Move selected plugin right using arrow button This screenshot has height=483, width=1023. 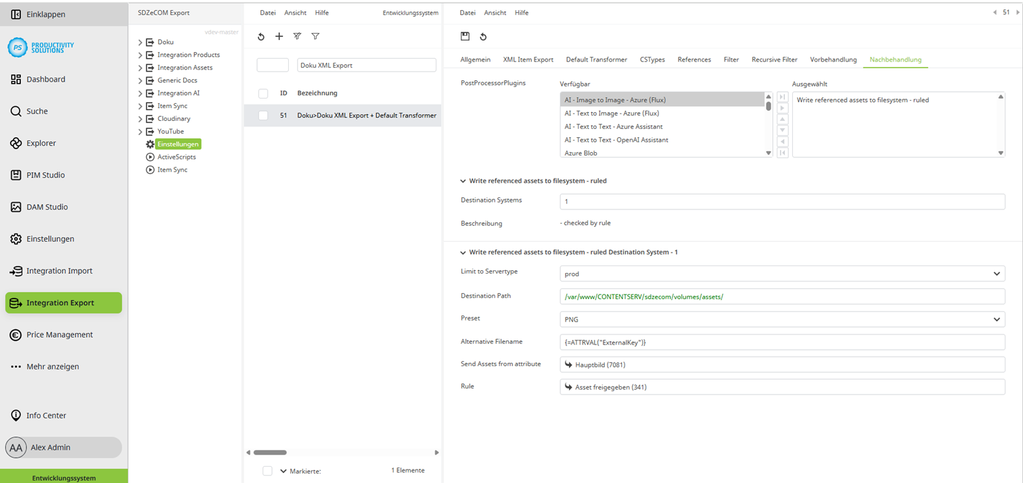point(782,109)
